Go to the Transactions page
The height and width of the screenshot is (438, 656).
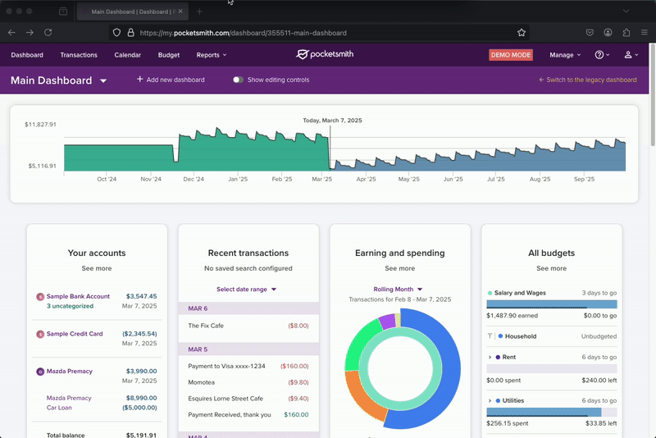point(79,55)
